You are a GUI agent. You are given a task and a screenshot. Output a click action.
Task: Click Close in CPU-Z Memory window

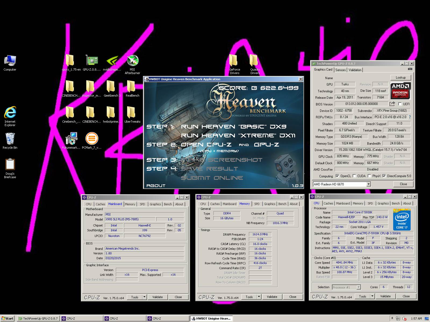(293, 297)
